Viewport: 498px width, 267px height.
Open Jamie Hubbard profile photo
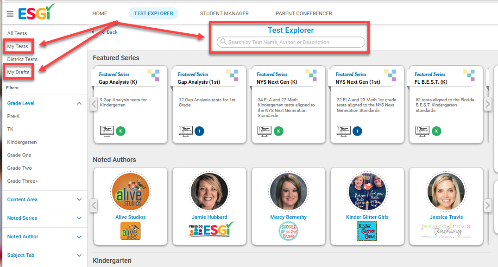(209, 192)
